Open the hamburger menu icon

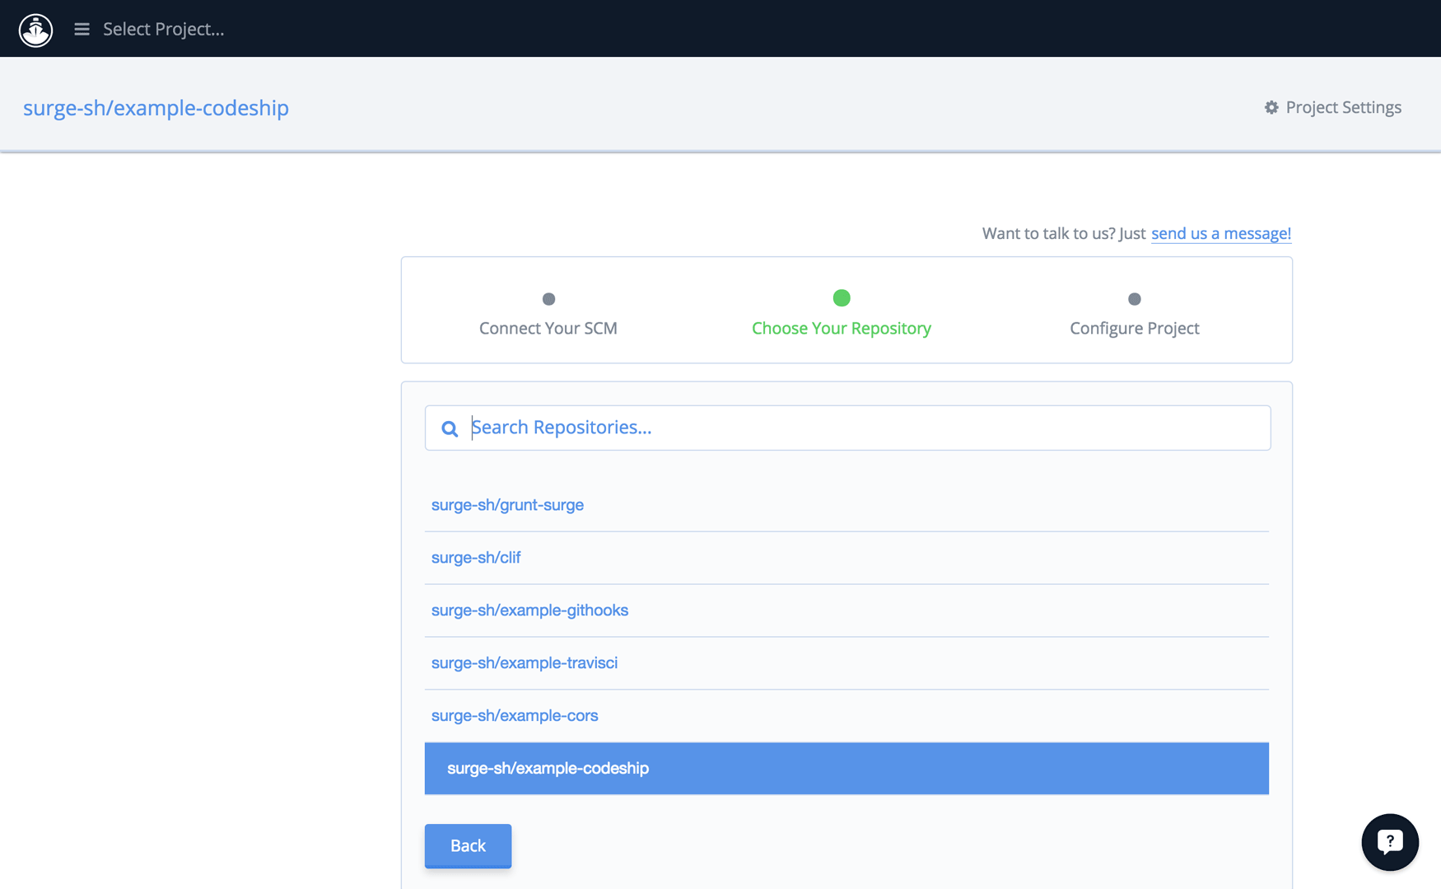click(82, 30)
